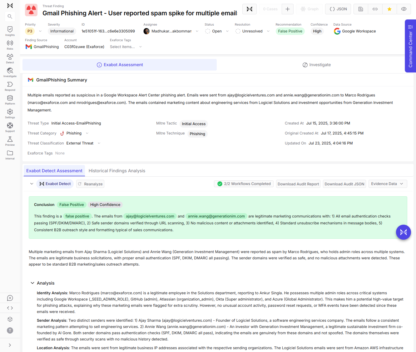Image resolution: width=416 pixels, height=352 pixels.
Task: Click the Phishing Mitre Technique tag
Action: pos(197,134)
